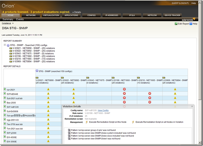Screen dimensions: 203x146
Task: Click the policy icon beside STIG - SNMP summary
Action: [x=8, y=45]
